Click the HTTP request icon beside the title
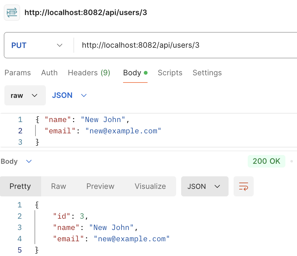Screen dimensions: 297x256 tap(12, 13)
